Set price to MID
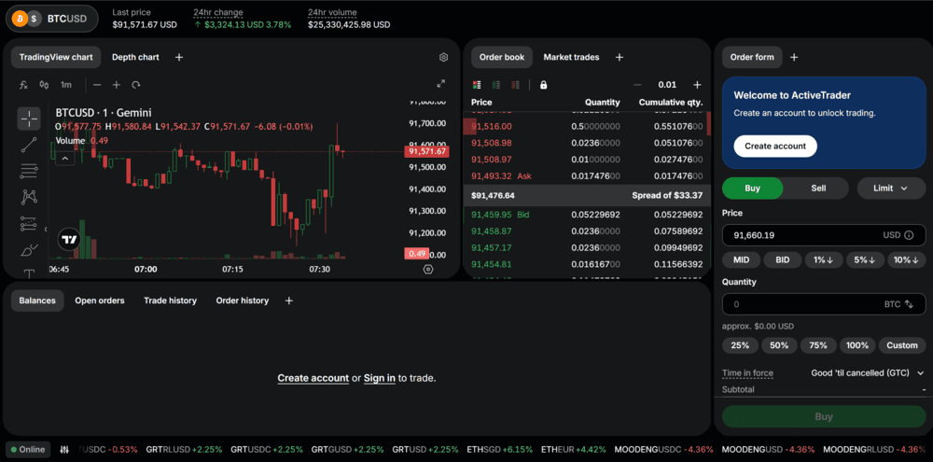933x462 pixels. coord(741,260)
